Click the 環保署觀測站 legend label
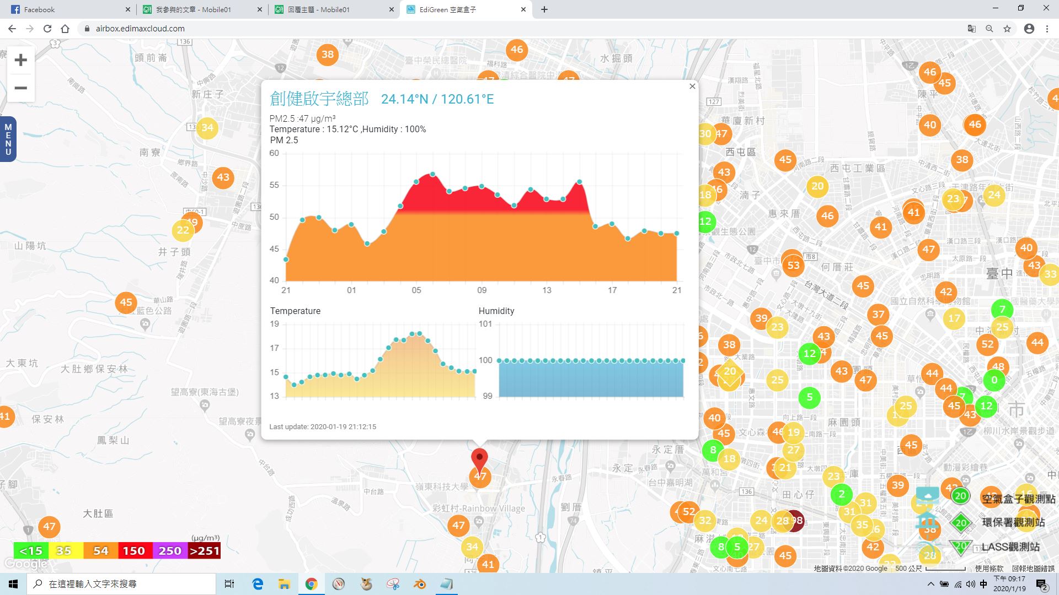This screenshot has width=1059, height=595. [1013, 522]
